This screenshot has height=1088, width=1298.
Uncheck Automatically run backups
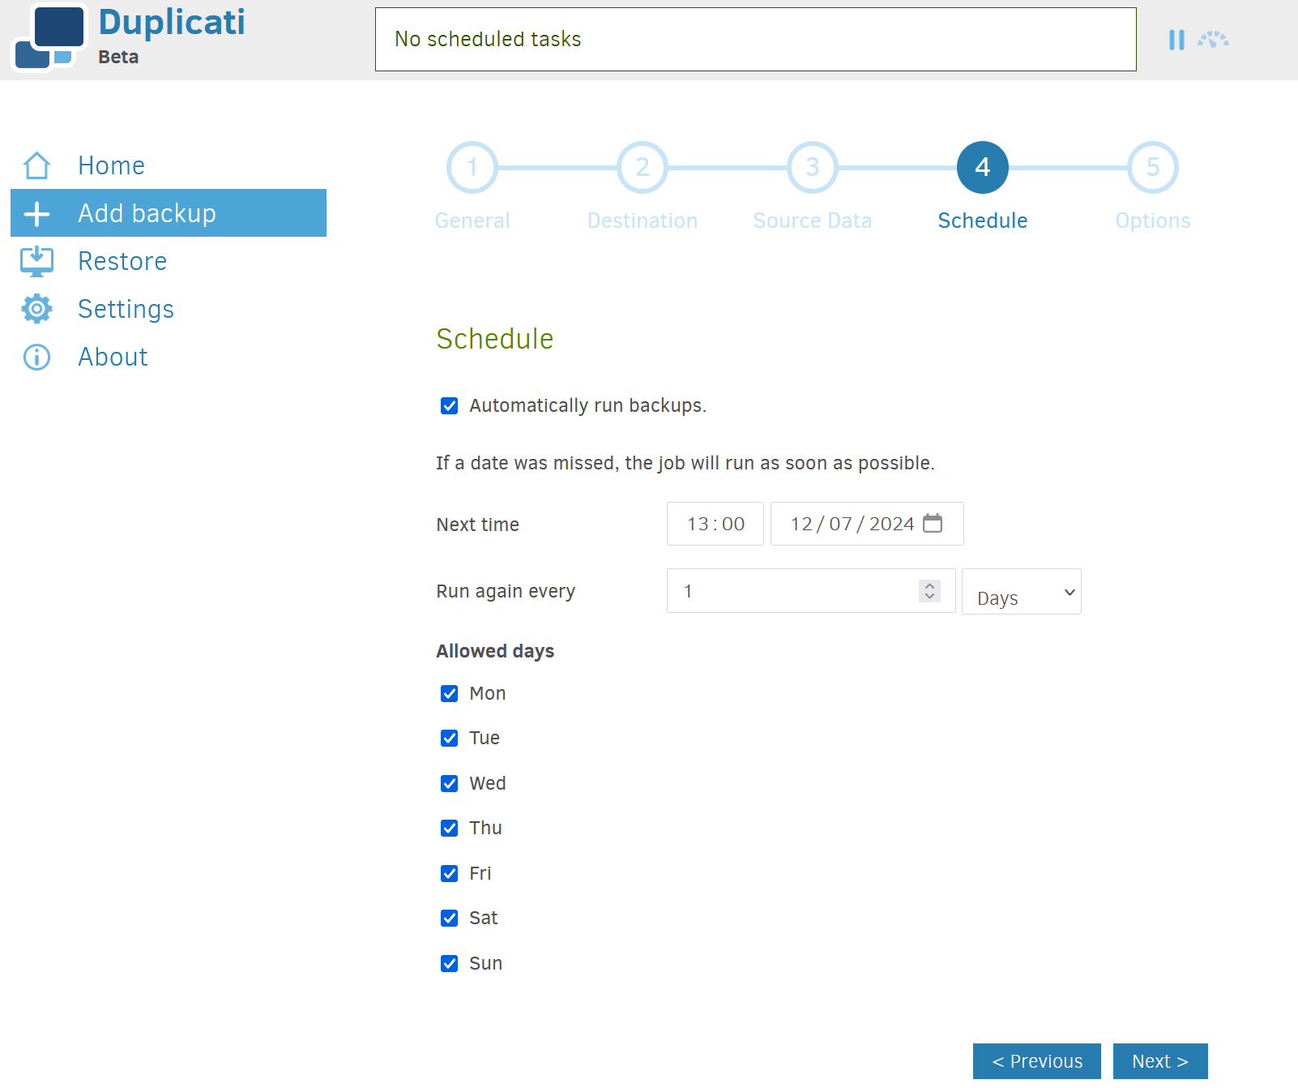click(450, 405)
